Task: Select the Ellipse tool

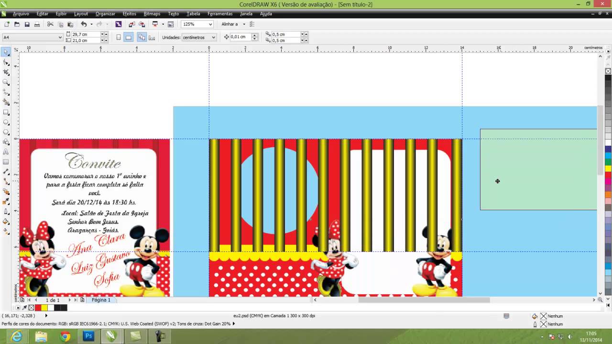Action: click(x=6, y=122)
